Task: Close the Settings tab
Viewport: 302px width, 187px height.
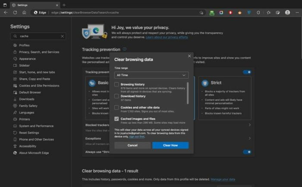Action: pos(57,5)
